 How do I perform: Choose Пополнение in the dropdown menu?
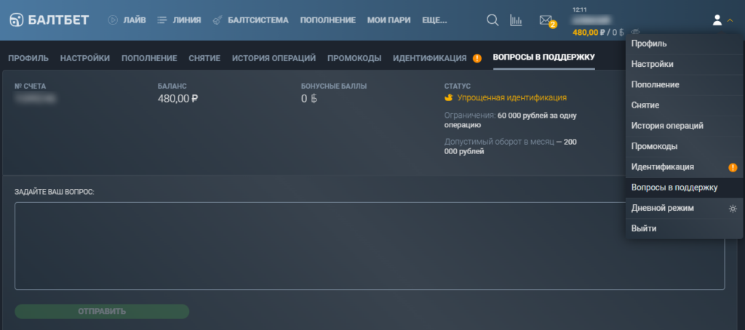tap(684, 84)
